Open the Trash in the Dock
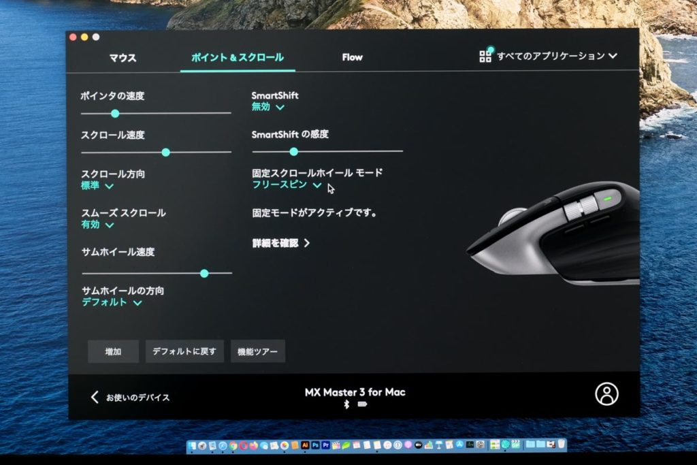697x465 pixels. click(x=562, y=444)
